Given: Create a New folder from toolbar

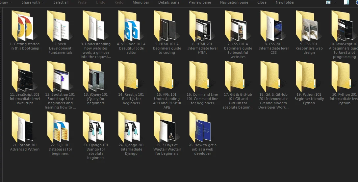Looking at the screenshot, I should click(285, 3).
